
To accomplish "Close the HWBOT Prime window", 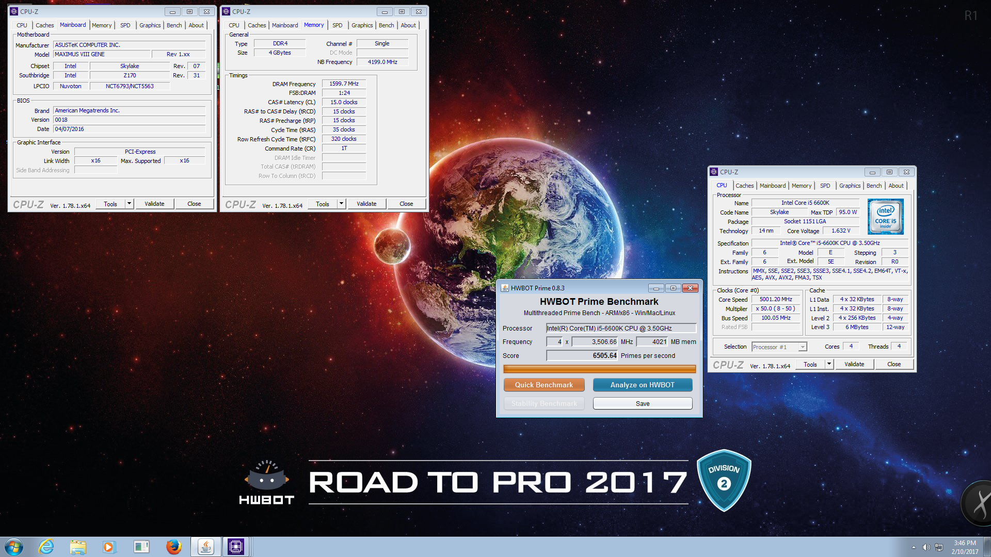I will (690, 288).
